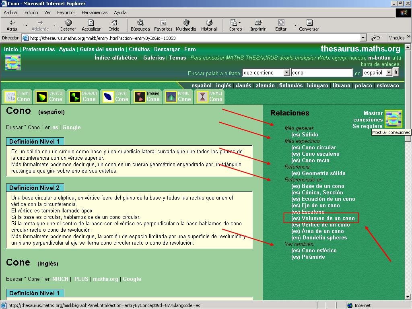Follow the 'Volumen de un cono' link
This screenshot has height=309, width=412.
[328, 218]
